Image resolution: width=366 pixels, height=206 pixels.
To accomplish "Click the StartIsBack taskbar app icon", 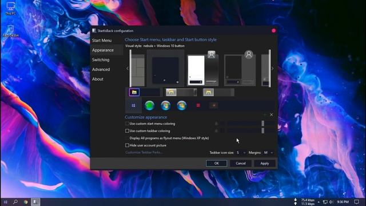I will (x=35, y=202).
